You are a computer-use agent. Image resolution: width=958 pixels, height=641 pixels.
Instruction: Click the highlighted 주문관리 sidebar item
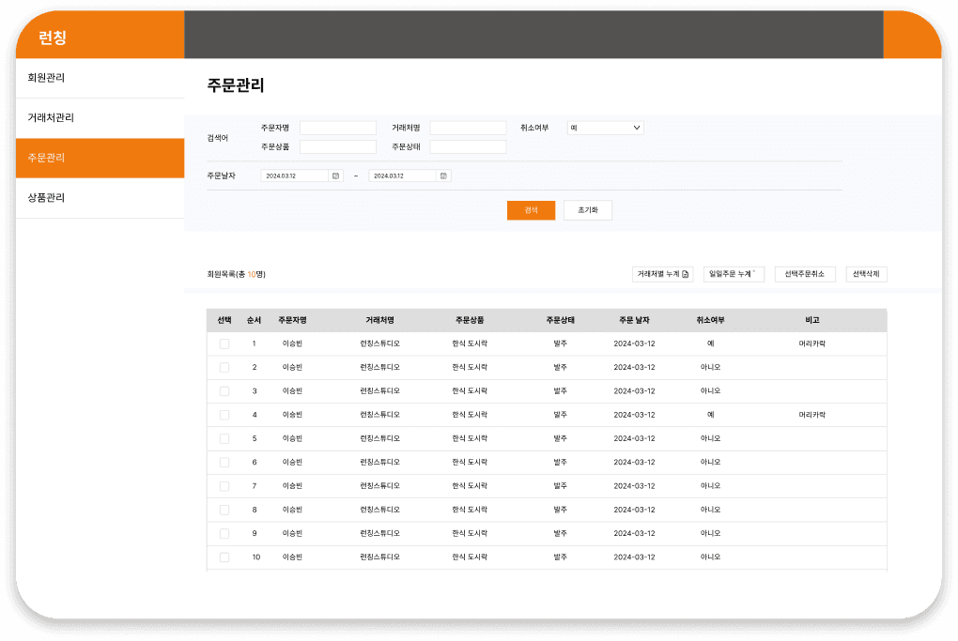point(49,158)
